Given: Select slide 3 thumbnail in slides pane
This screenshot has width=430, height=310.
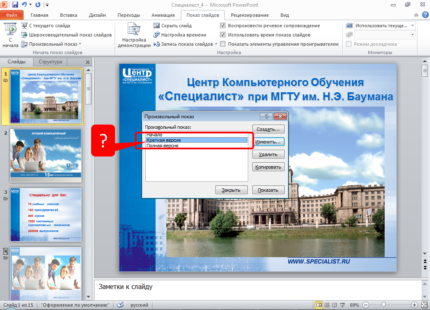Looking at the screenshot, I should point(46,214).
